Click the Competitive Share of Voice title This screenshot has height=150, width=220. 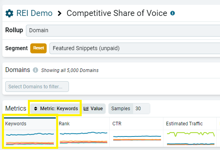click(117, 13)
